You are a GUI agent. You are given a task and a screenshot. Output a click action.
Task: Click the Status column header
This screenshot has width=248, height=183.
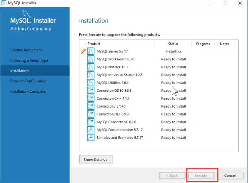(173, 44)
